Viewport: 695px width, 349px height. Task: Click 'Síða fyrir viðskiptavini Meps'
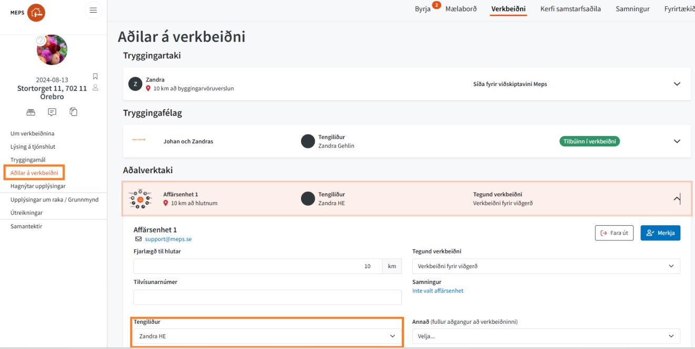coord(510,84)
